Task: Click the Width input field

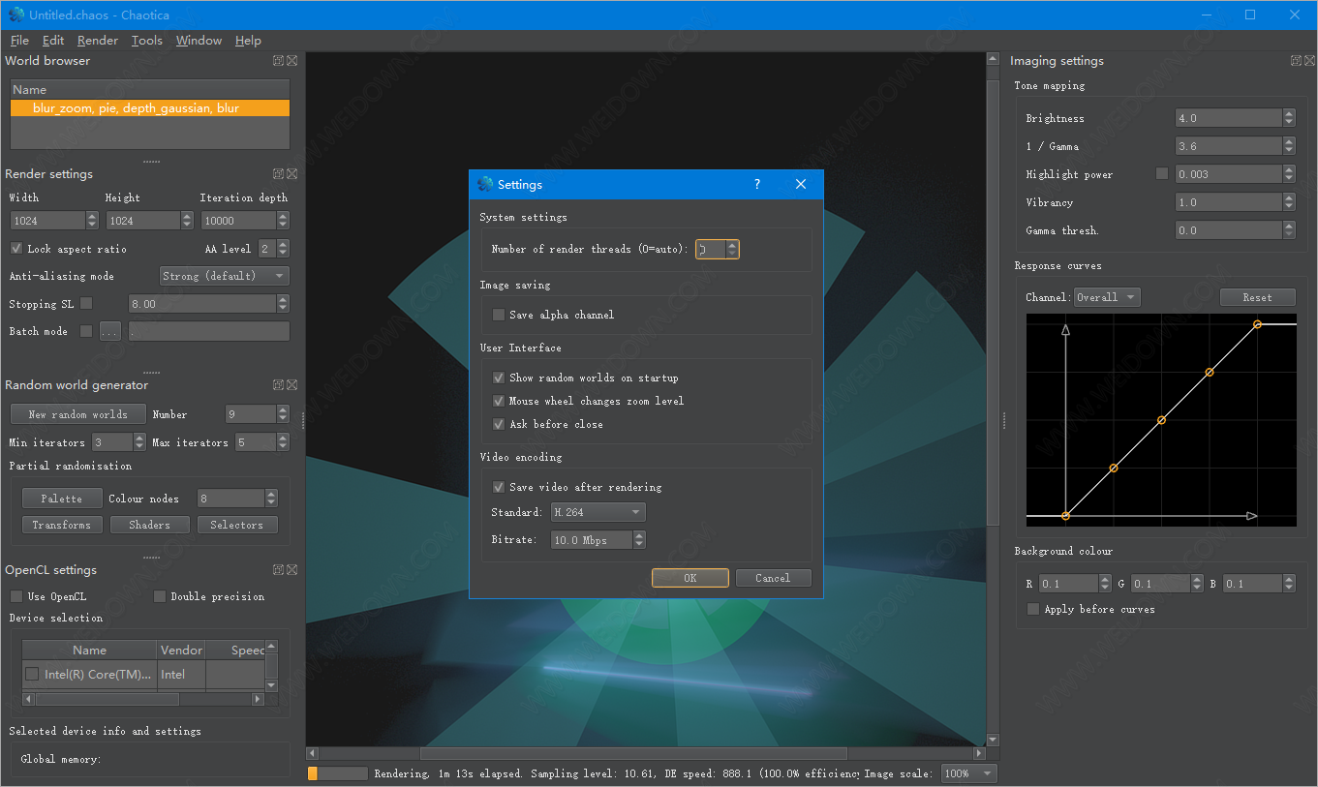Action: point(47,221)
